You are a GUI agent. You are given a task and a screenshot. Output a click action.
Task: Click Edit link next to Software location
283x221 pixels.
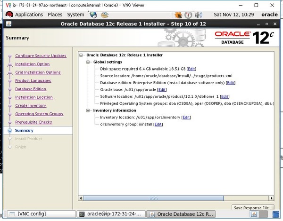pyautogui.click(x=225, y=97)
